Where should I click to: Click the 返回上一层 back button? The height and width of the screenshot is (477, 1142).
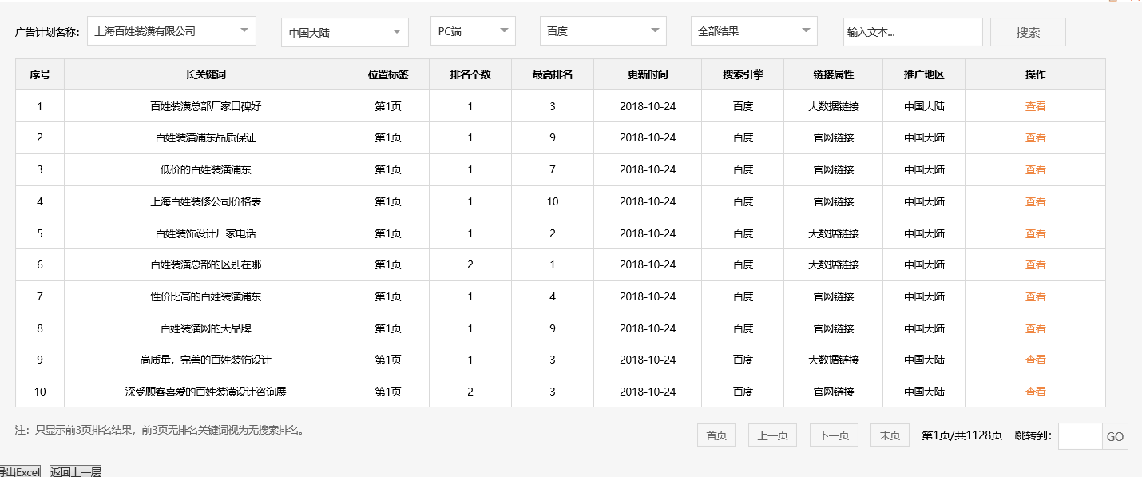[73, 471]
